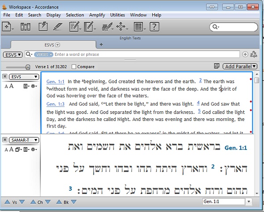Click the lightning search toolbar icon
264x212 pixels.
click(43, 26)
